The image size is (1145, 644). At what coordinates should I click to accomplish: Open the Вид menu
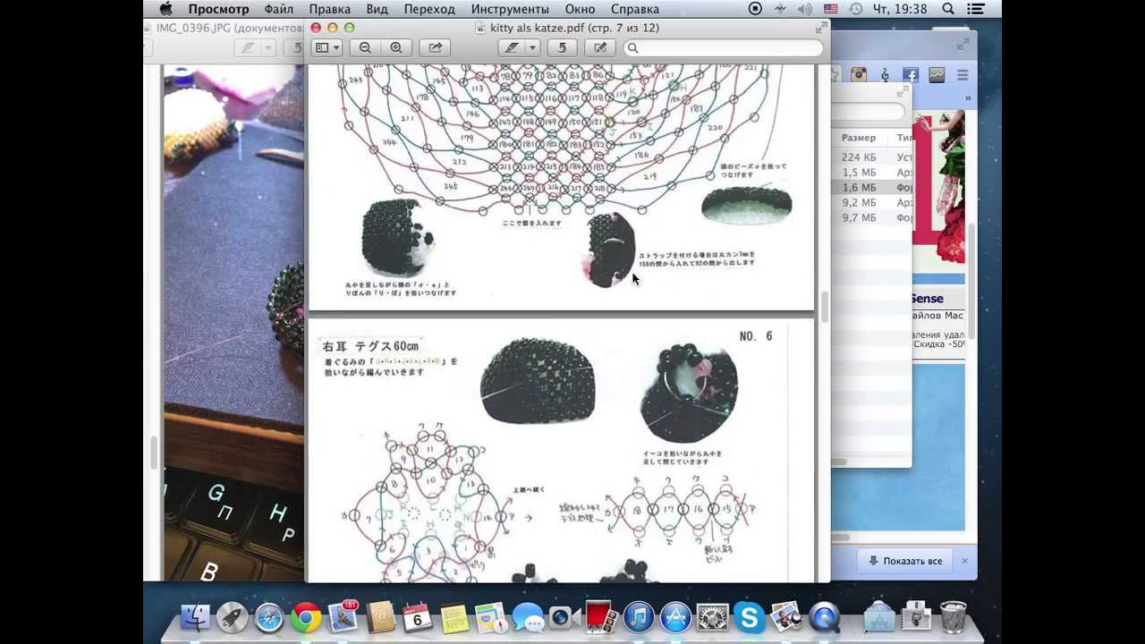(x=377, y=9)
